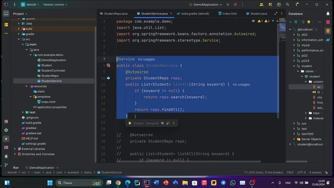Open application.properties file
This screenshot has width=334, height=188.
click(52, 107)
